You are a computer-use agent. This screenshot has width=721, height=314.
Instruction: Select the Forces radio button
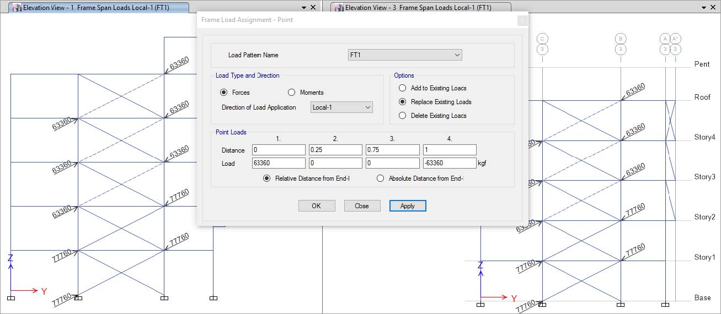coord(224,93)
